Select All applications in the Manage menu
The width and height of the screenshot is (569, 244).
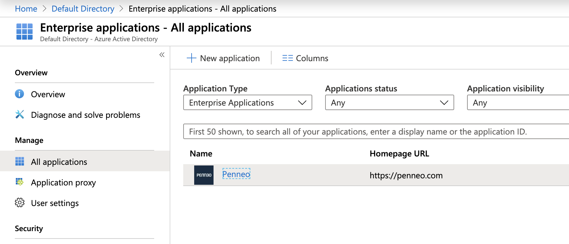[59, 162]
